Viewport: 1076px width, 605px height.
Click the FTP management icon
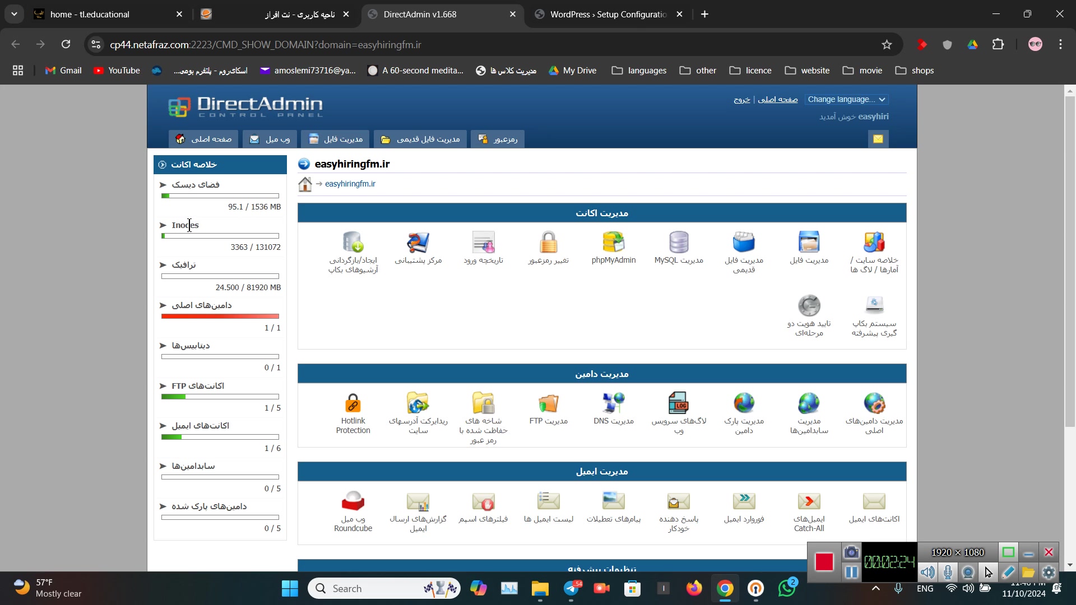click(x=548, y=403)
